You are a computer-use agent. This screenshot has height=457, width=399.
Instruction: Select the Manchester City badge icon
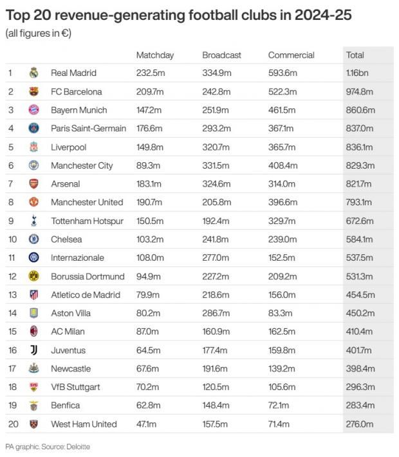tap(34, 165)
